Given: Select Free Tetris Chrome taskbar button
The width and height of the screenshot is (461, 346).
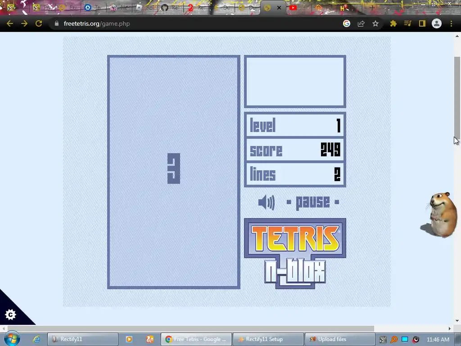Looking at the screenshot, I should [x=196, y=339].
